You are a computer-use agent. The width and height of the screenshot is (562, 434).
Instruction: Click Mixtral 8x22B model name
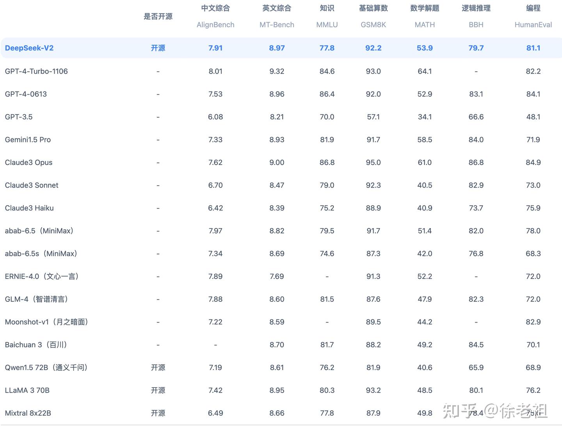click(x=28, y=413)
